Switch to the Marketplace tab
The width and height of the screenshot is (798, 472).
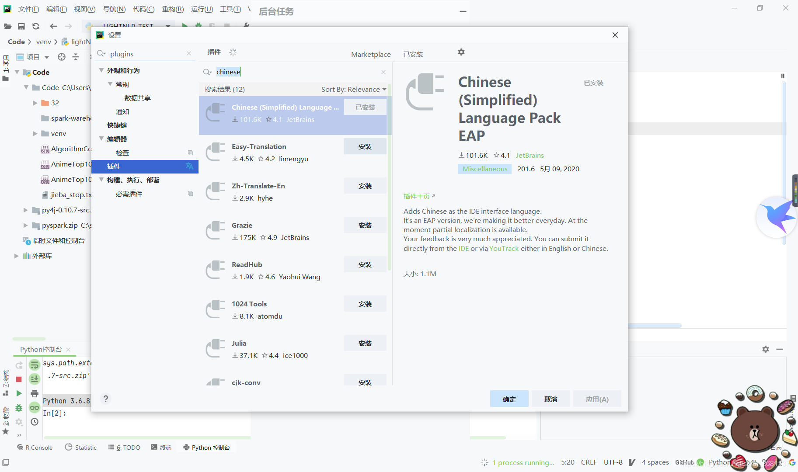tap(371, 54)
